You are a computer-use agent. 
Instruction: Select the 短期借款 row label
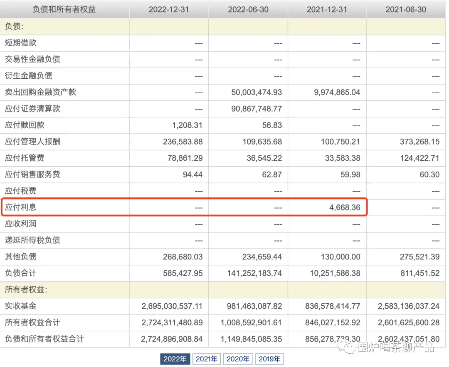click(x=20, y=42)
